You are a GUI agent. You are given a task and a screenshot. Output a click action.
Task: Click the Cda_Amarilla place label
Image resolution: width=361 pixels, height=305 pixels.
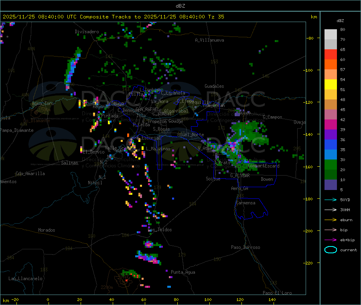(30, 174)
